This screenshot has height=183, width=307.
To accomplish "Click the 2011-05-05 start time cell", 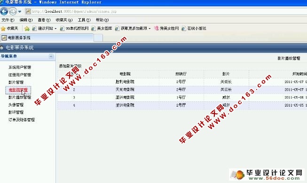I will (x=296, y=105).
